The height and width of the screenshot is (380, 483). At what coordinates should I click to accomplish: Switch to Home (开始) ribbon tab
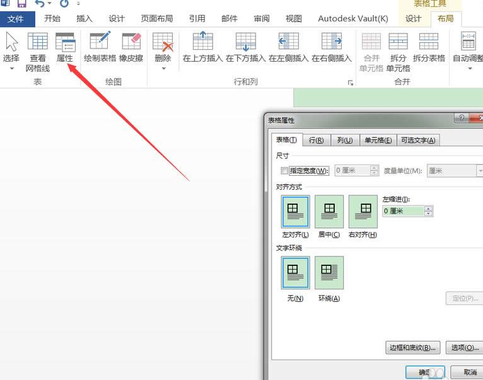tap(52, 19)
